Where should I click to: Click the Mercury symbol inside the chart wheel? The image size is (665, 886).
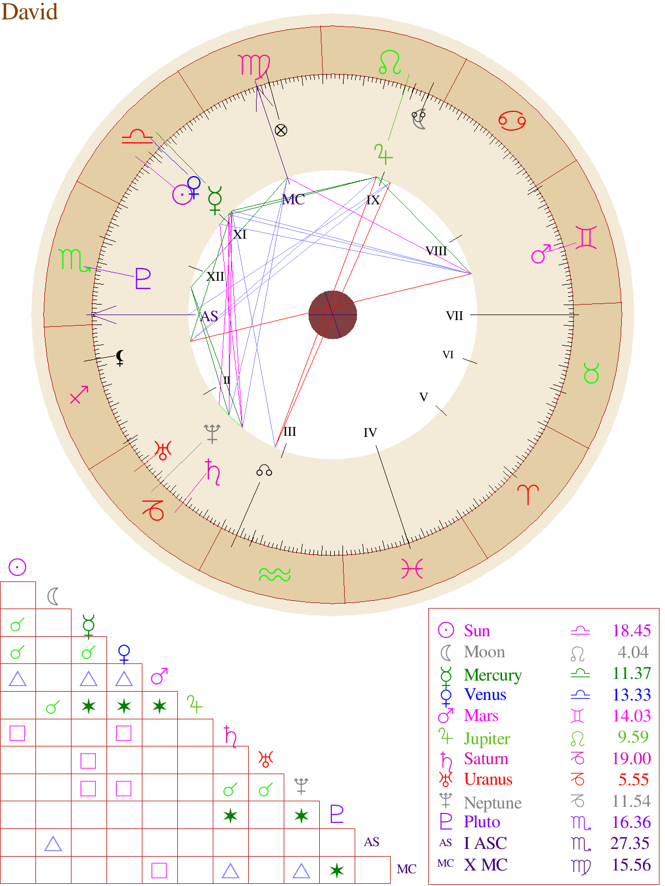click(x=215, y=200)
